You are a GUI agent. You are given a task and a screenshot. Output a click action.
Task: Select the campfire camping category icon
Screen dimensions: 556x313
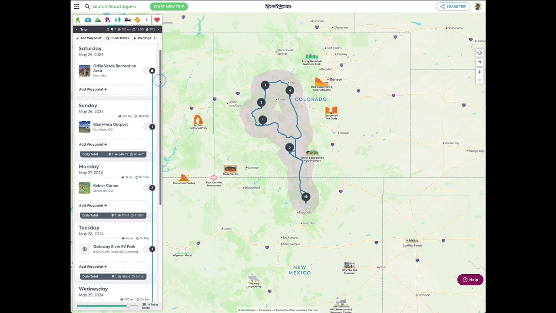tap(78, 20)
